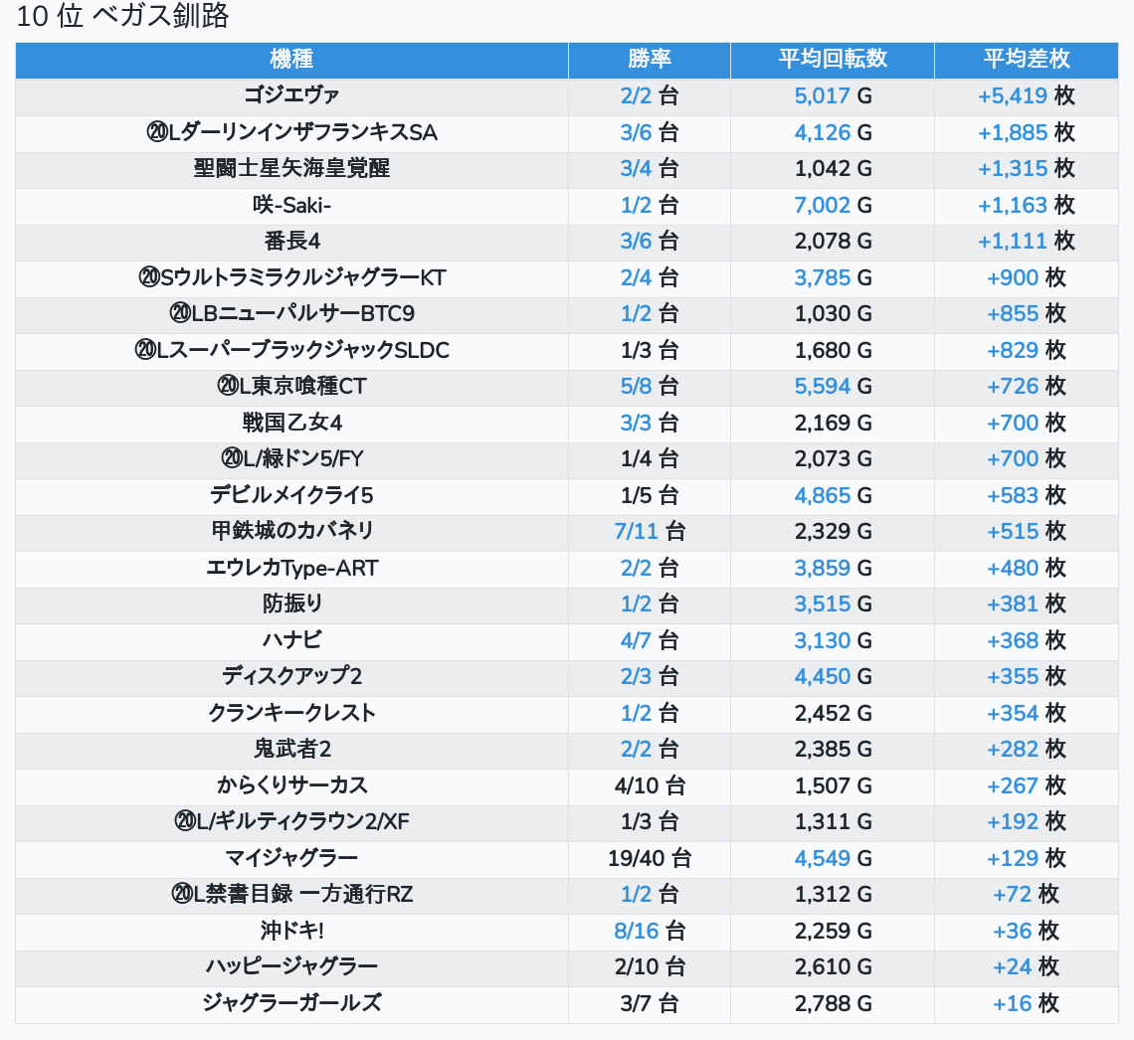The width and height of the screenshot is (1134, 1040).
Task: Click the 勝率 column header
Action: (x=649, y=60)
